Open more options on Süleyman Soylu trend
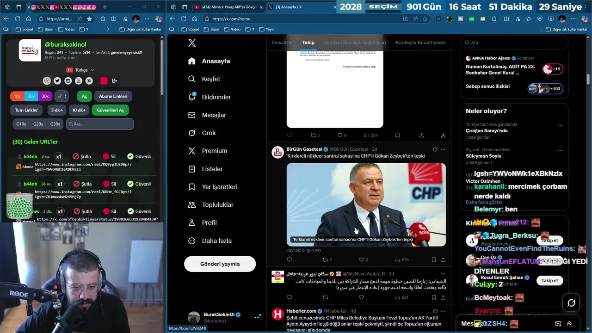This screenshot has width=592, height=333. tap(560, 151)
